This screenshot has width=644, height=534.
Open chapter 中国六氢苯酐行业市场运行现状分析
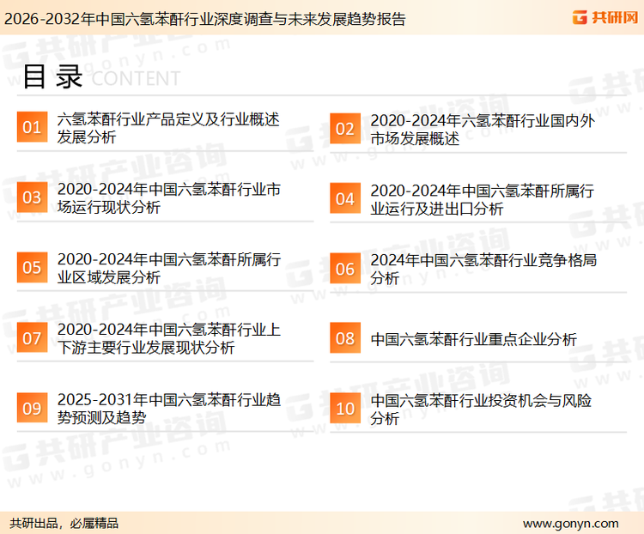point(169,198)
